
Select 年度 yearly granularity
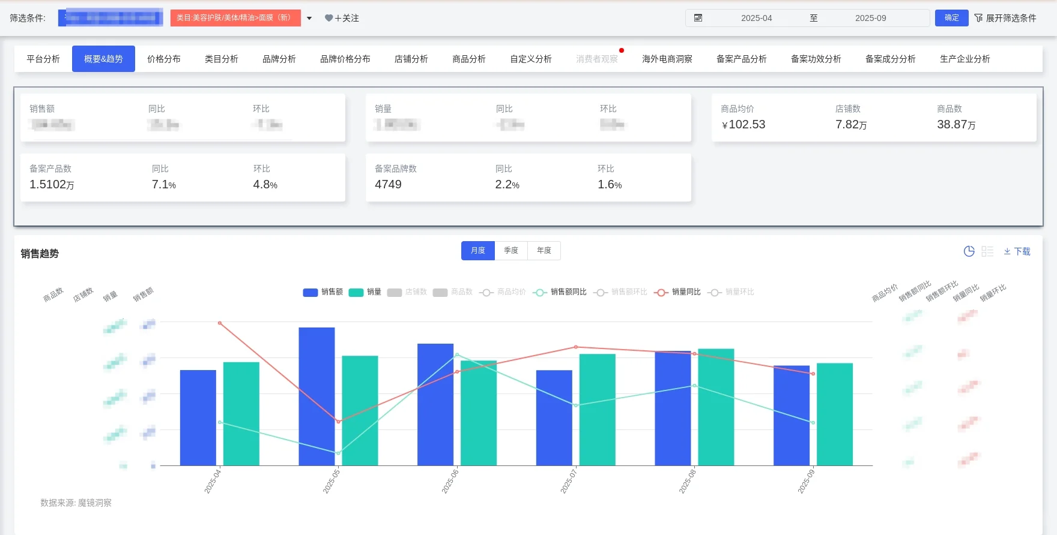[x=544, y=251]
